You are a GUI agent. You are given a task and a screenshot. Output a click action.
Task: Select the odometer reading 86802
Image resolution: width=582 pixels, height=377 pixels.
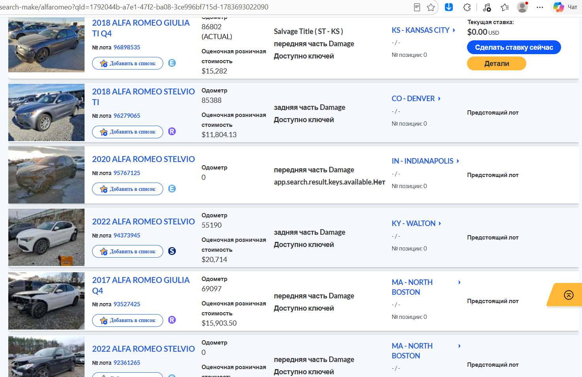(211, 27)
